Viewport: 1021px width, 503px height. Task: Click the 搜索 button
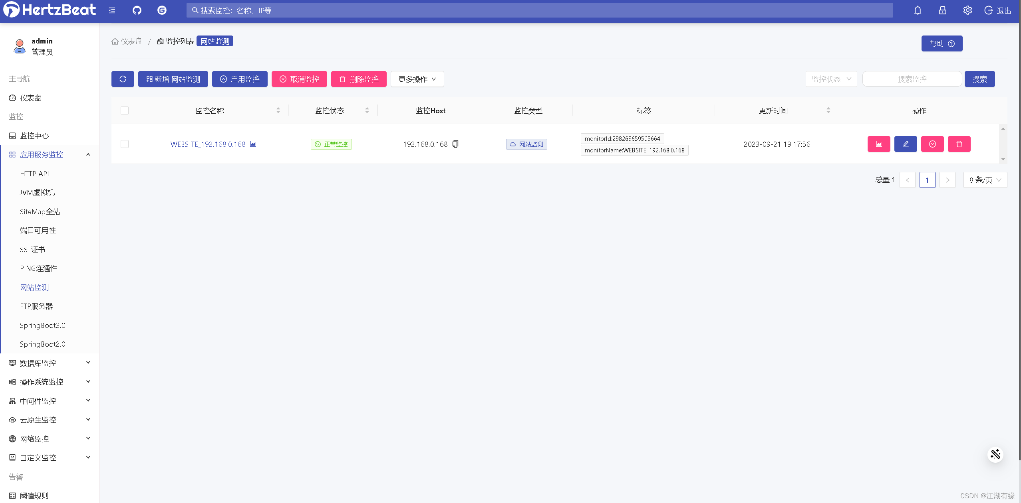coord(979,79)
